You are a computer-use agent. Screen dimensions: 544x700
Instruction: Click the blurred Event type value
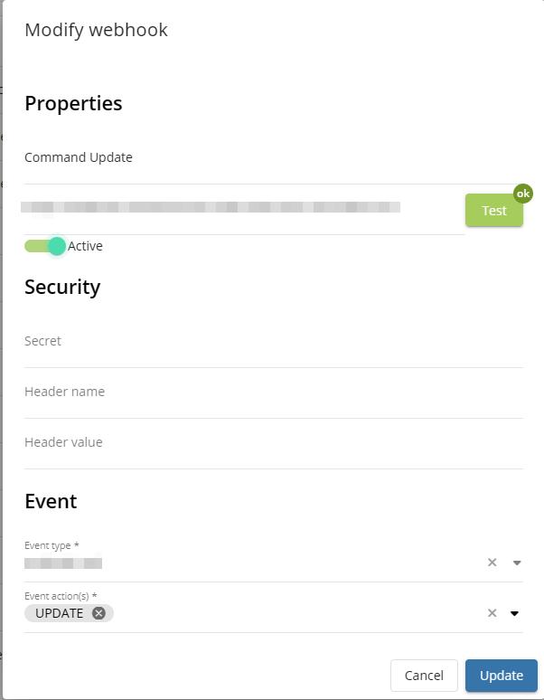[x=63, y=563]
